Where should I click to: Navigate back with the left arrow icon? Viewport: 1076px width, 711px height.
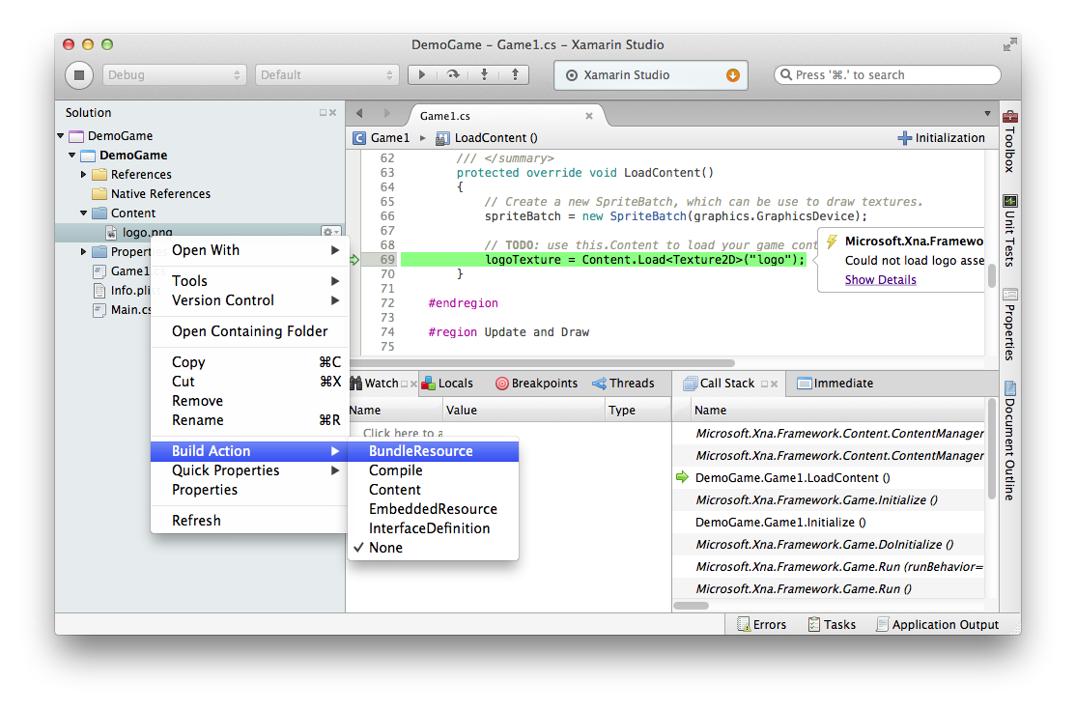pos(359,113)
